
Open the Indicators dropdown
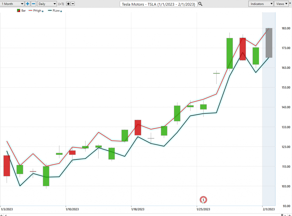point(261,4)
